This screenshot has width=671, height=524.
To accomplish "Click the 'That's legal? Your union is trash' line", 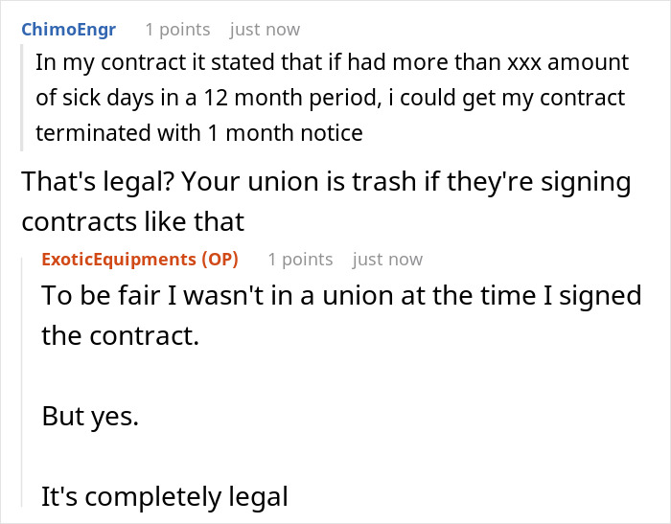I will click(326, 181).
